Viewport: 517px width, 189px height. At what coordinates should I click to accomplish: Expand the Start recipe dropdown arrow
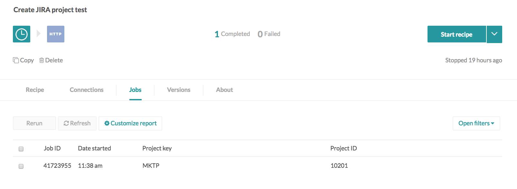coord(494,34)
